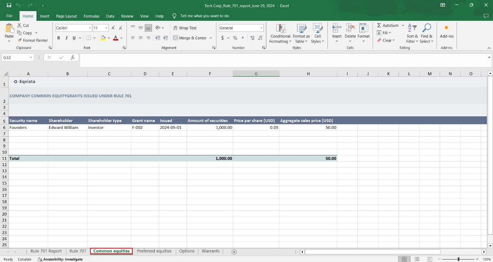The height and width of the screenshot is (262, 493).
Task: Collapse the ribbon with the chevron
Action: tap(489, 48)
